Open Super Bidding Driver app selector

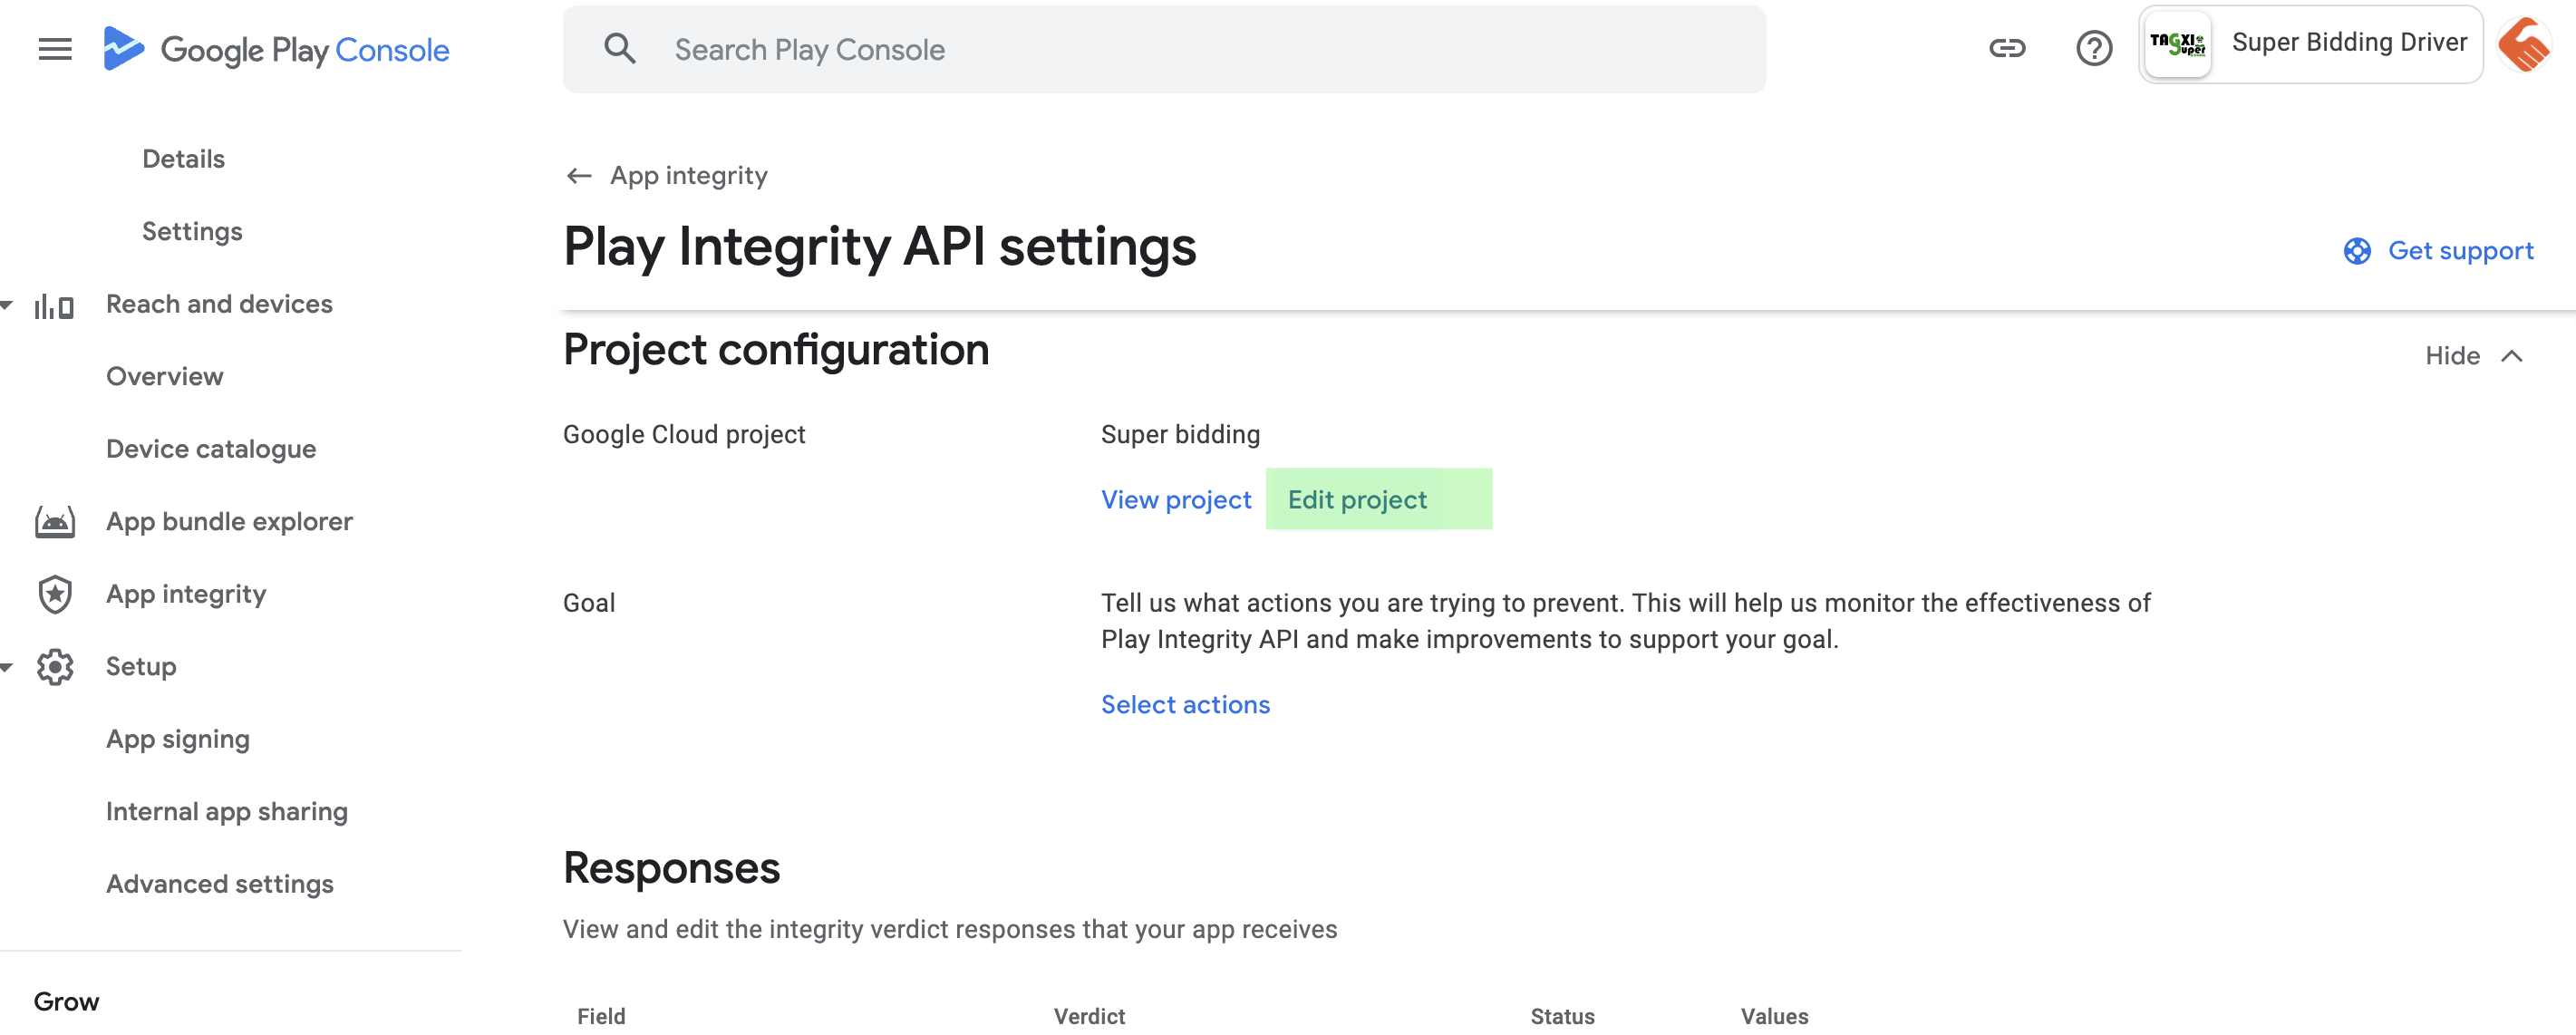pyautogui.click(x=2311, y=44)
